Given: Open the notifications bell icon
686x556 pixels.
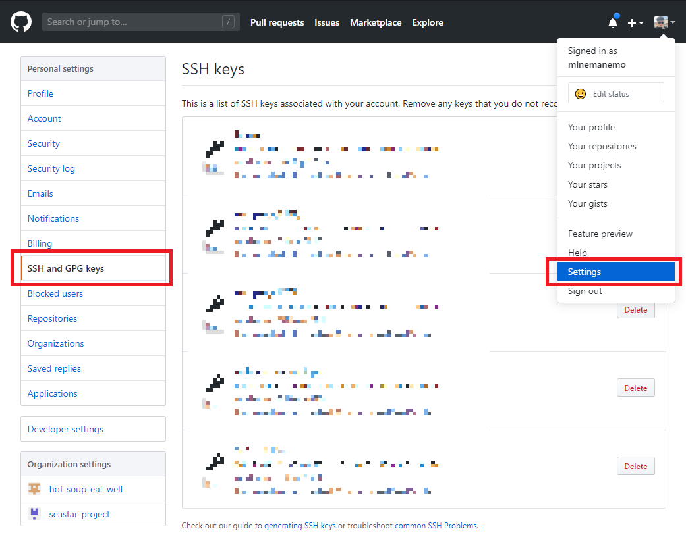Looking at the screenshot, I should tap(613, 22).
